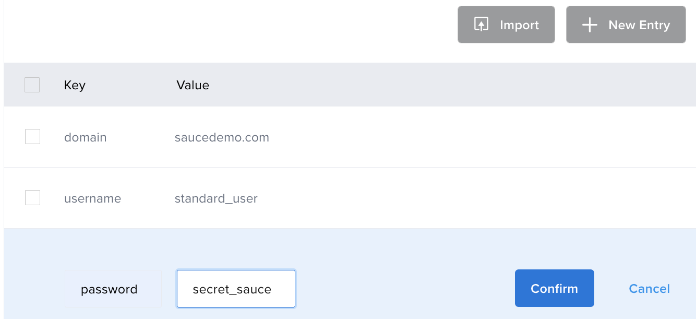The height and width of the screenshot is (319, 696).
Task: Confirm the new password entry
Action: tap(554, 288)
